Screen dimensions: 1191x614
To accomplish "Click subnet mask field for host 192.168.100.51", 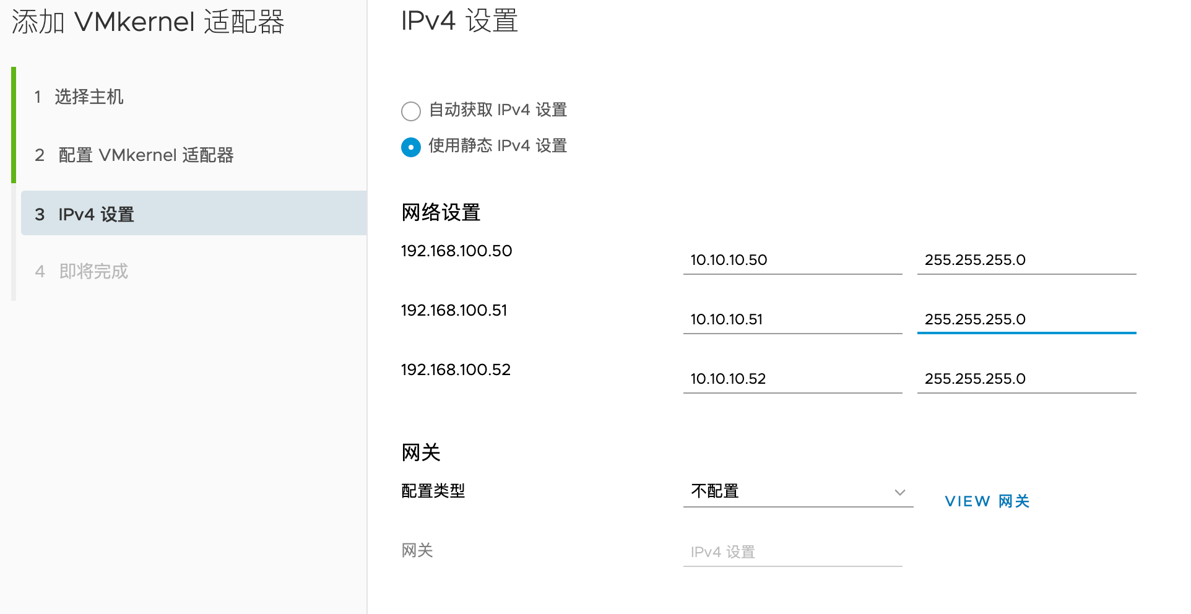I will 1026,319.
